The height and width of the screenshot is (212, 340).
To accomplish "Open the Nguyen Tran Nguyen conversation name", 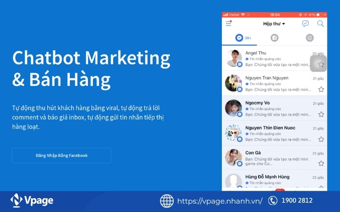I will point(267,78).
